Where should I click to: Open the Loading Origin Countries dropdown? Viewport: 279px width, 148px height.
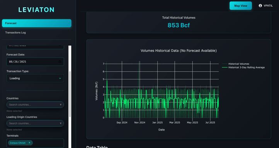coord(35,123)
